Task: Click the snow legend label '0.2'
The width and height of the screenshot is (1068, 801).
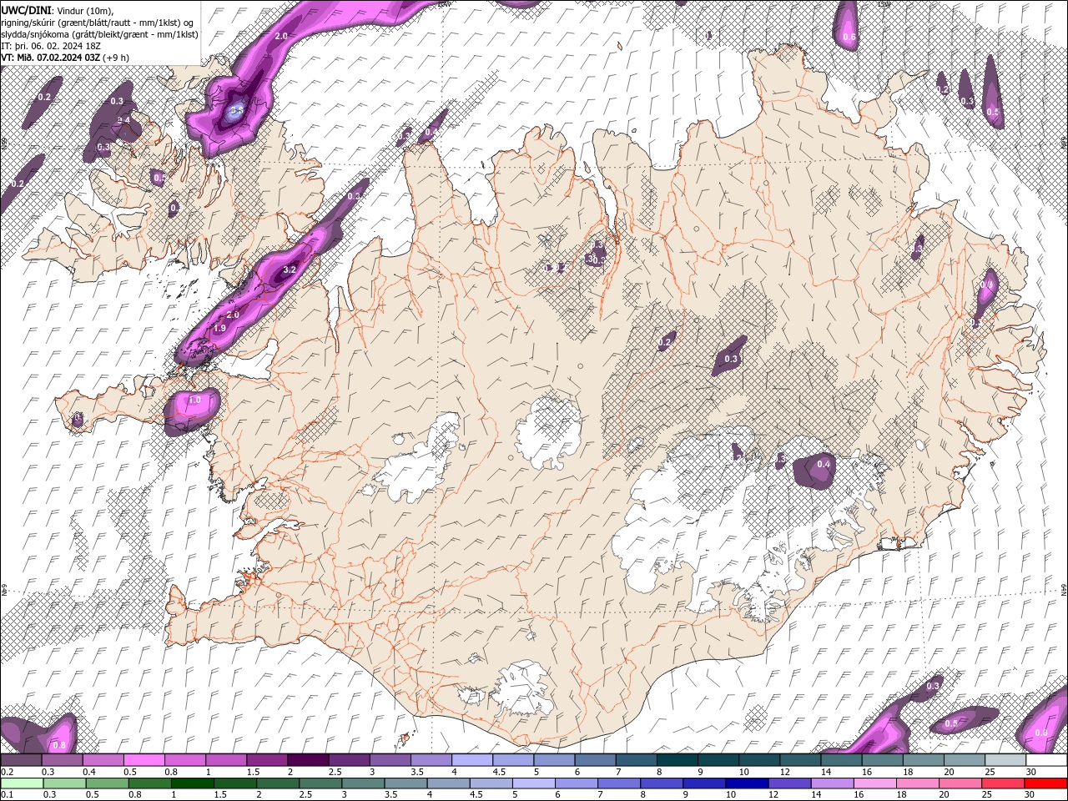Action: click(x=6, y=772)
